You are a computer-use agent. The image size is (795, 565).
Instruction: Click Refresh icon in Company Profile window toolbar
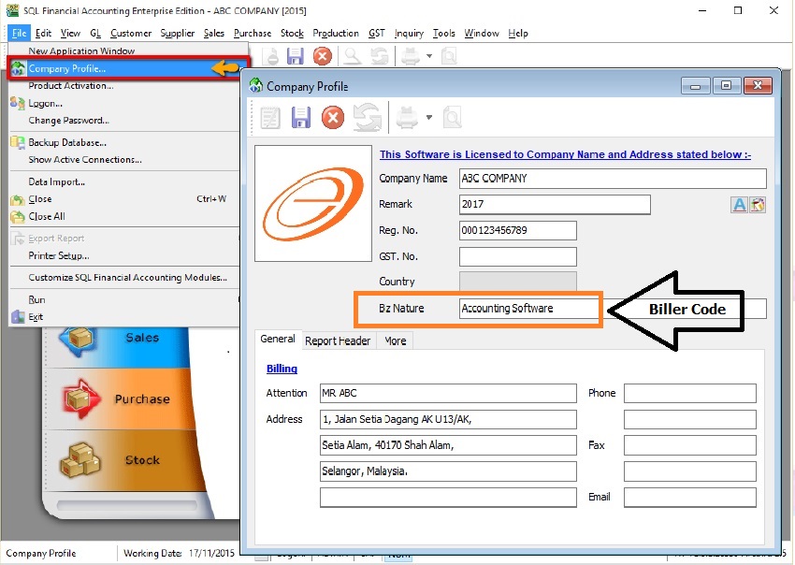click(x=367, y=118)
